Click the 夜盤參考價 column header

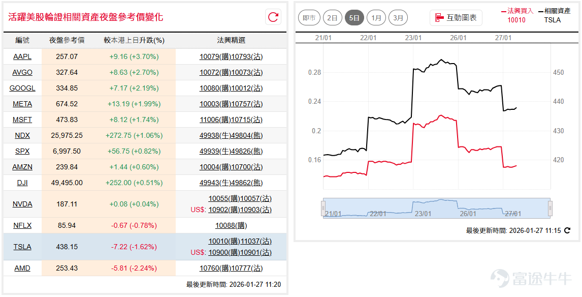(67, 40)
